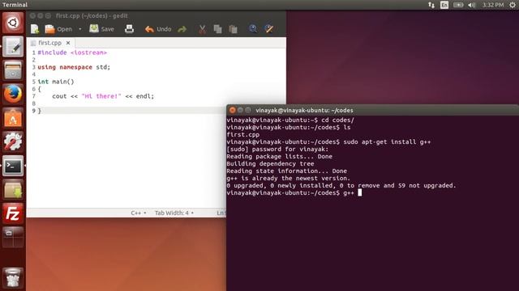Click the closing brace on line 9
This screenshot has height=291, width=519.
(x=40, y=111)
